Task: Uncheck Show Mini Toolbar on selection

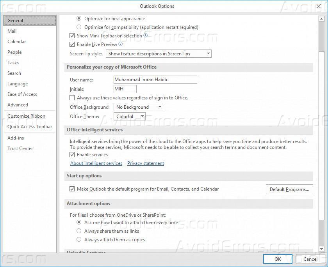Action: [72, 36]
